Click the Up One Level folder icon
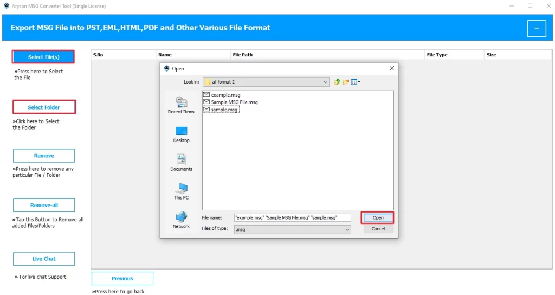The image size is (555, 295). 337,82
